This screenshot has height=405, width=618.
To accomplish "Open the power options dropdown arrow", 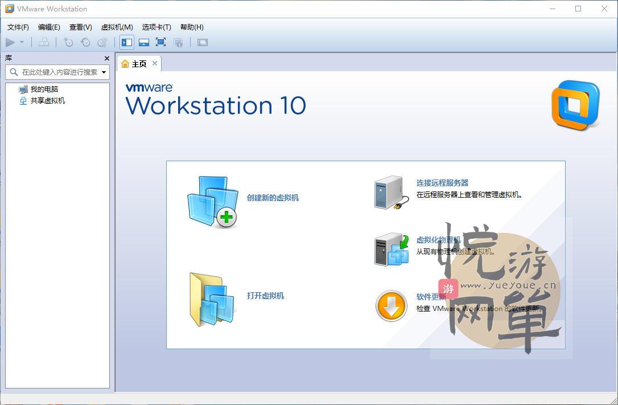I will click(x=22, y=42).
